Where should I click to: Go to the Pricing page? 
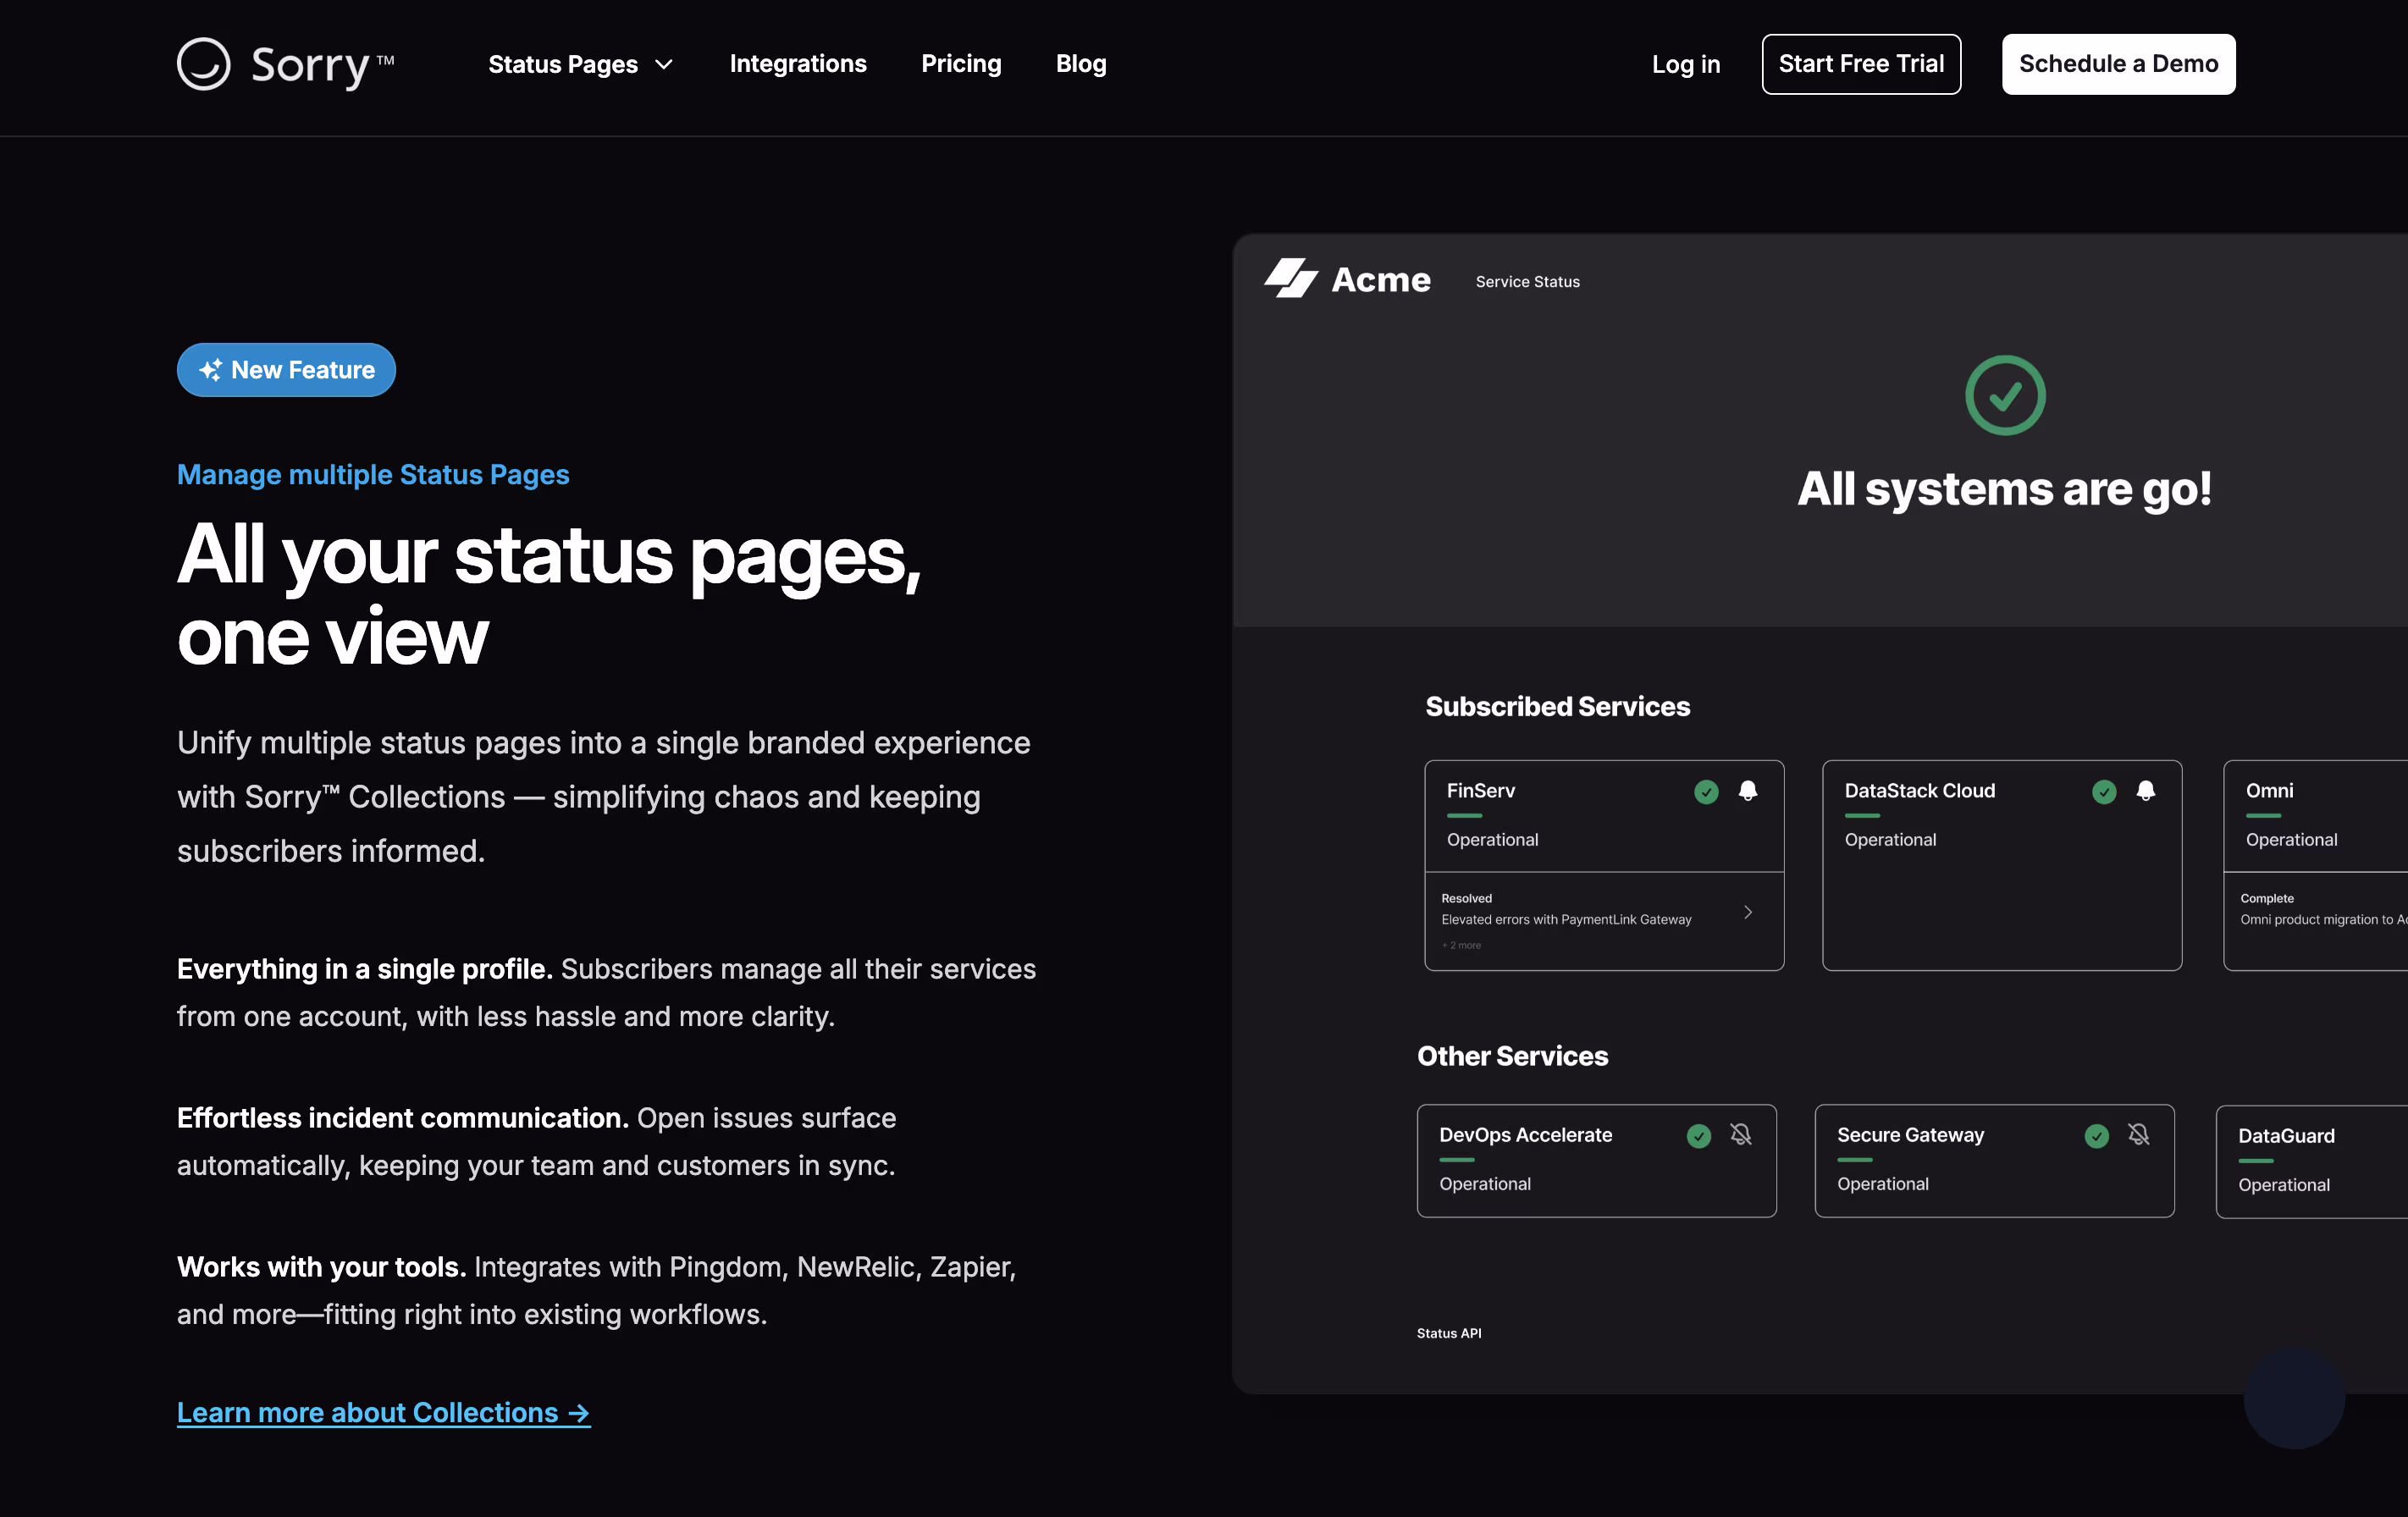960,64
